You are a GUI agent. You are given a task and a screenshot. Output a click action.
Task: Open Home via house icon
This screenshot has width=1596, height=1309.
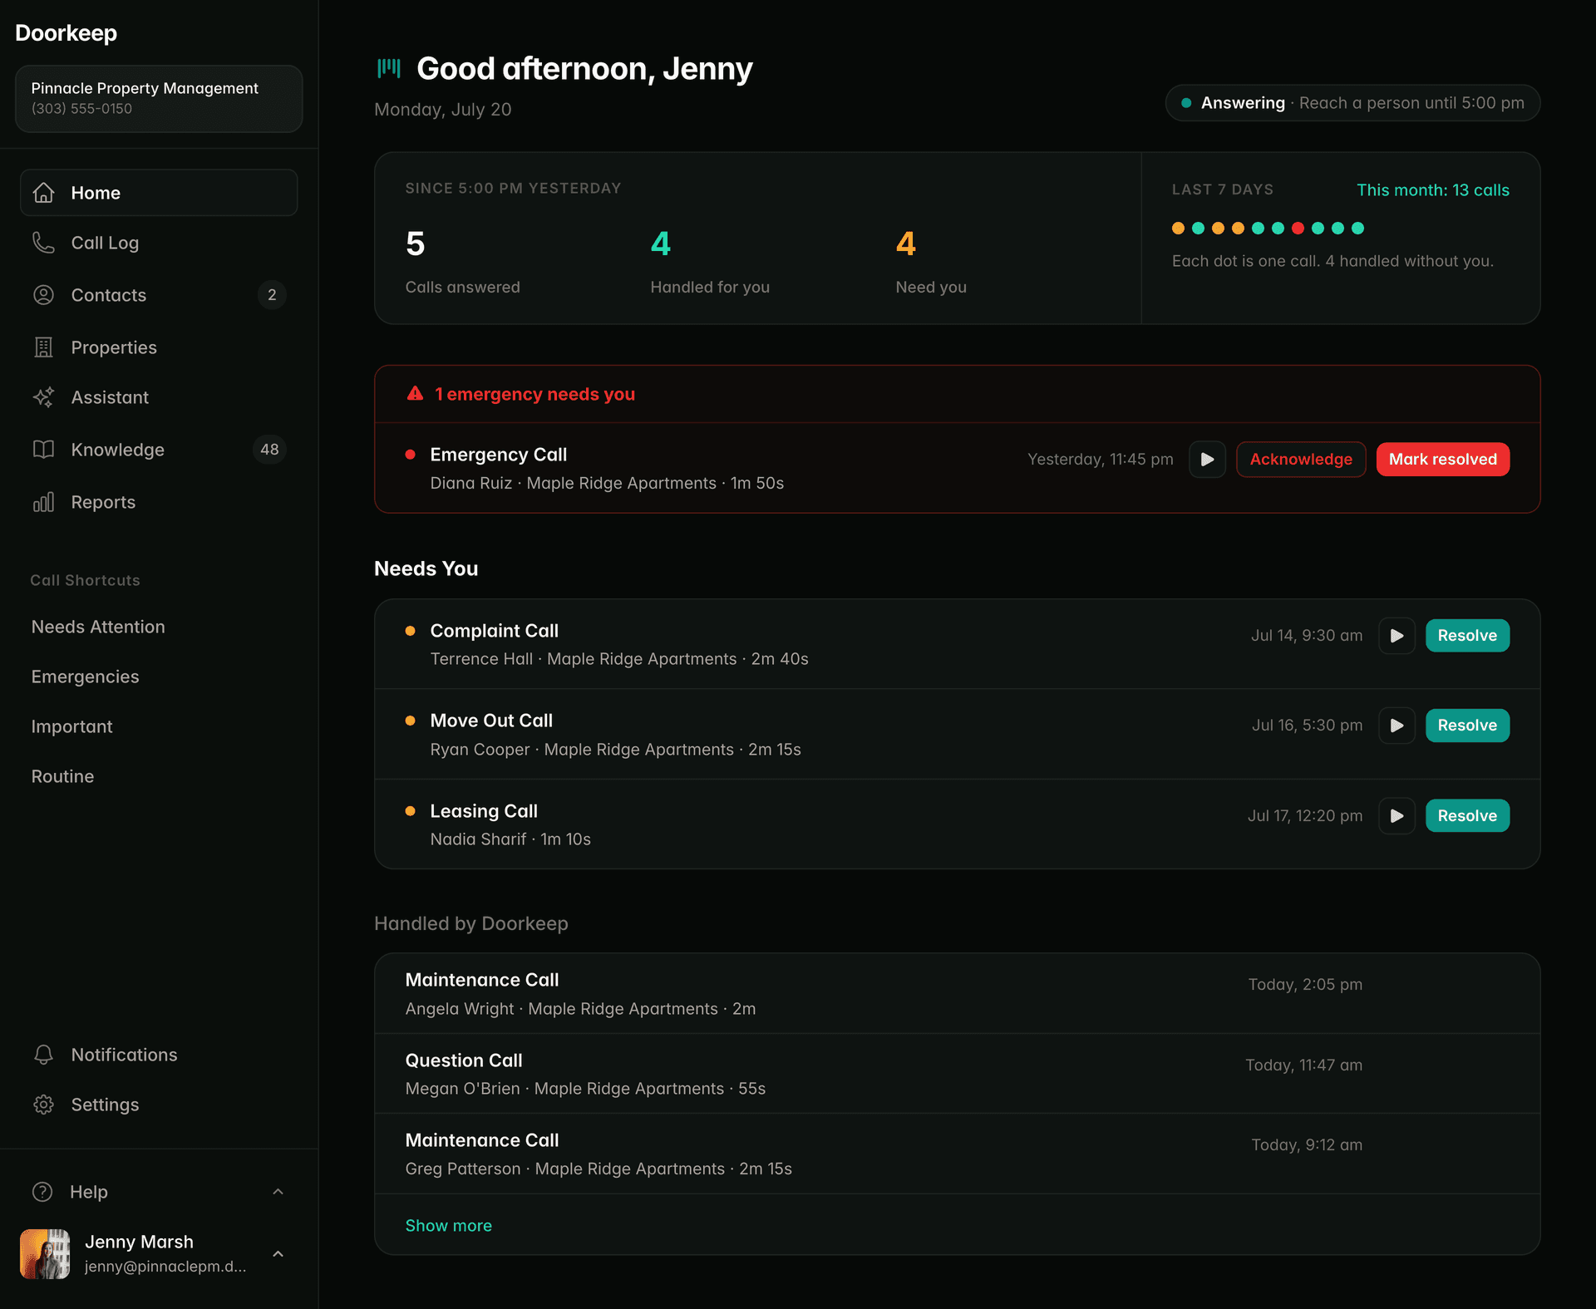click(x=43, y=193)
